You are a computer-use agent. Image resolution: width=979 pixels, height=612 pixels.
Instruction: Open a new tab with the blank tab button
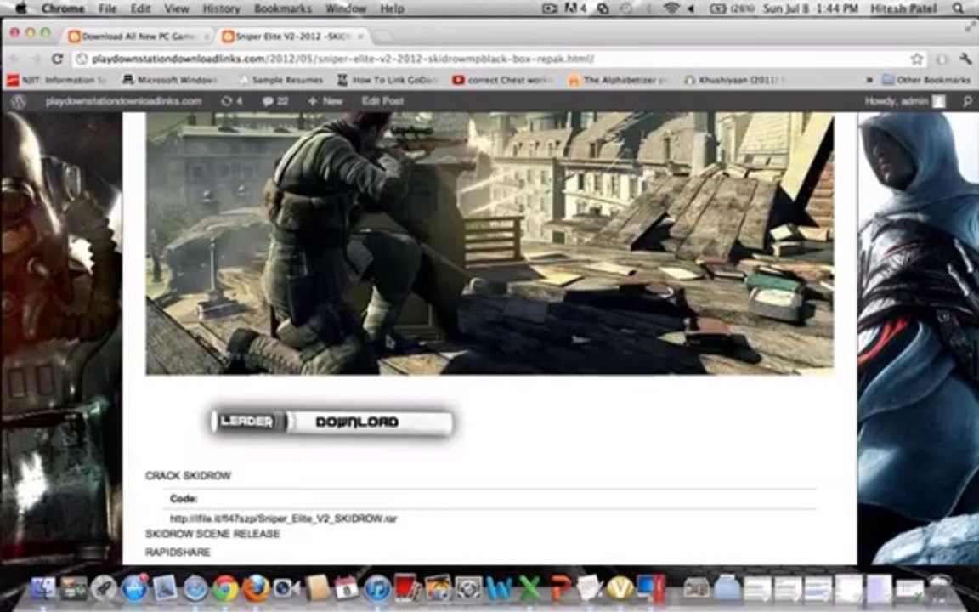click(382, 37)
